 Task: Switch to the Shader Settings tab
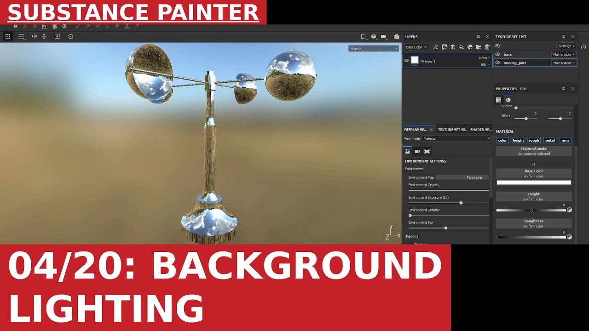481,130
